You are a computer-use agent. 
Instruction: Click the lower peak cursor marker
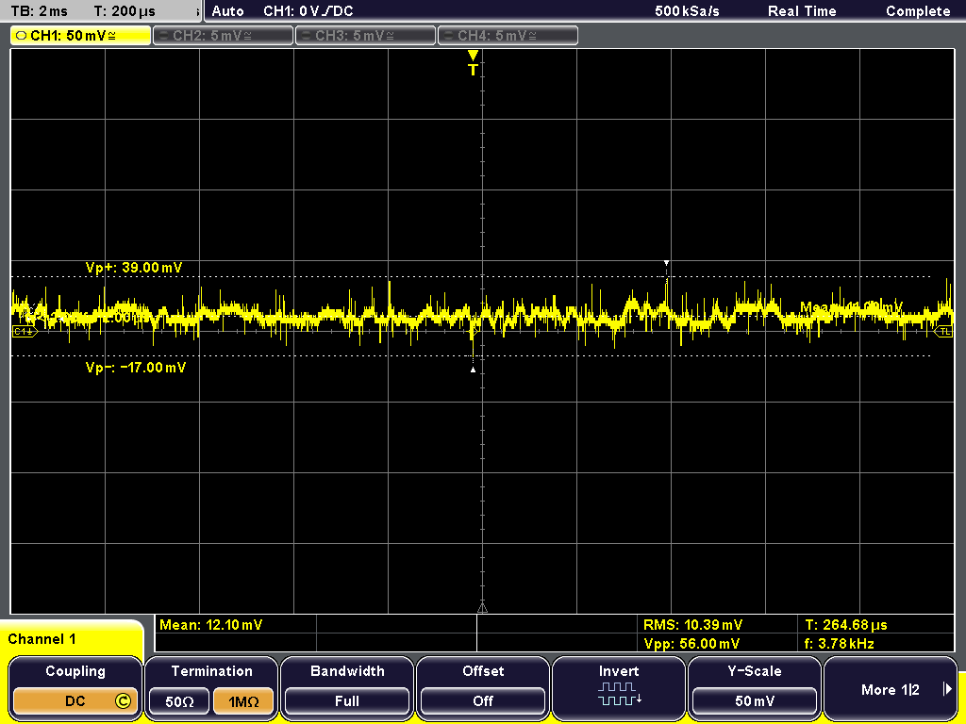[474, 370]
